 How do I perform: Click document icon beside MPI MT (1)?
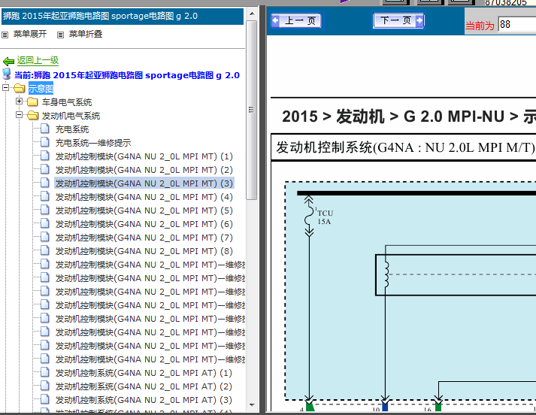point(45,156)
